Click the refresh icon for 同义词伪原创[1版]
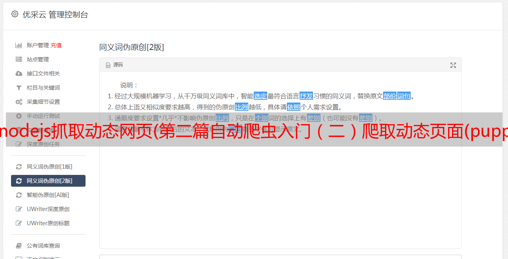Viewport: 508px width, 259px height. [19, 167]
